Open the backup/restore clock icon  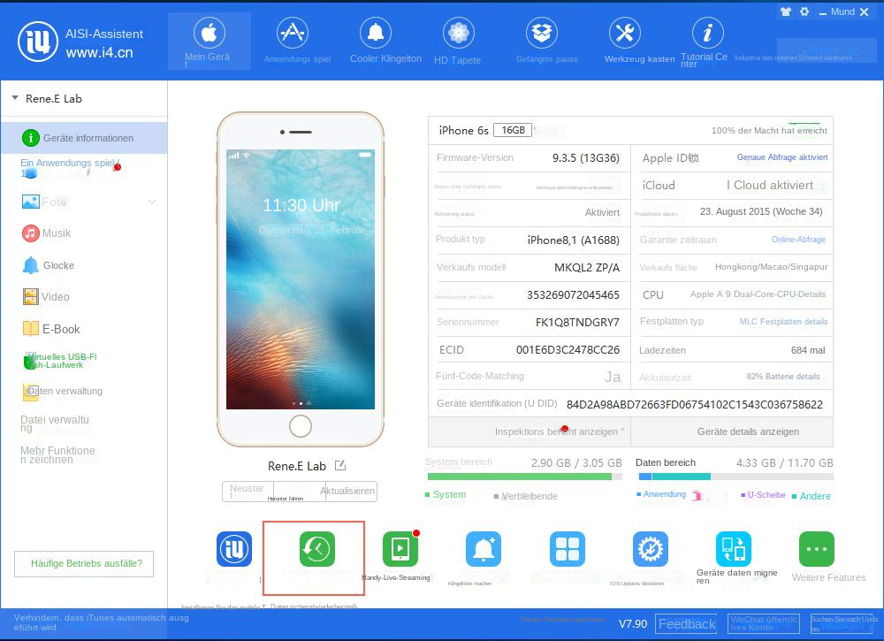tap(316, 548)
